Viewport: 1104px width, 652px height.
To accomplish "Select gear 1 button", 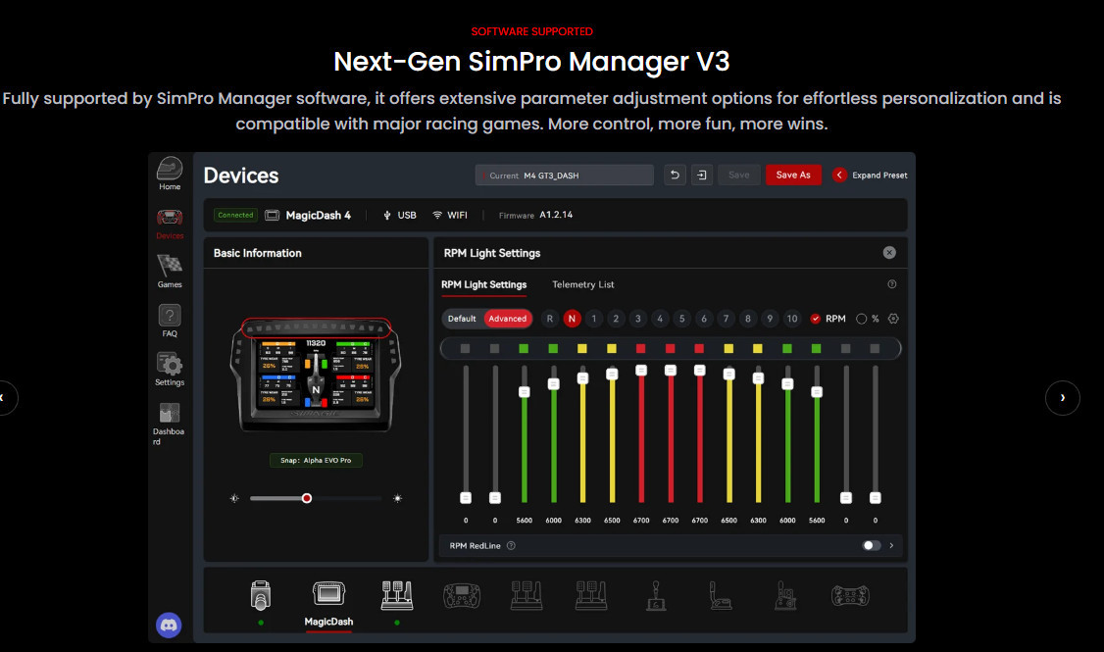I will tap(593, 319).
